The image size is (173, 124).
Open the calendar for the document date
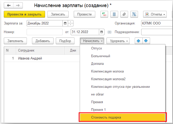click(x=101, y=32)
